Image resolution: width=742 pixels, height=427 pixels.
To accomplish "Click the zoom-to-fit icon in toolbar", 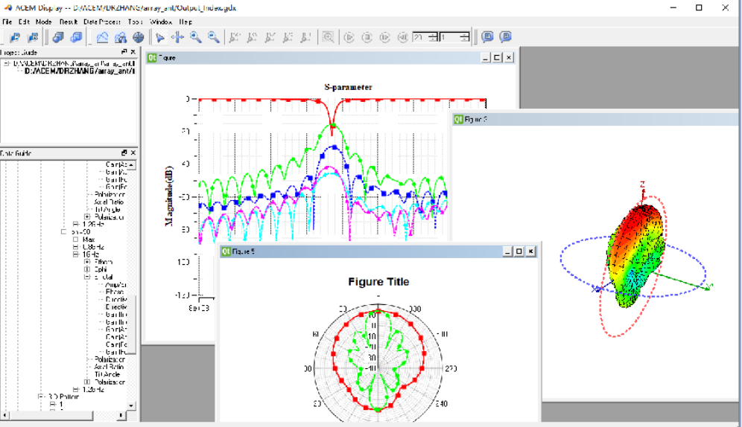I will (x=328, y=37).
